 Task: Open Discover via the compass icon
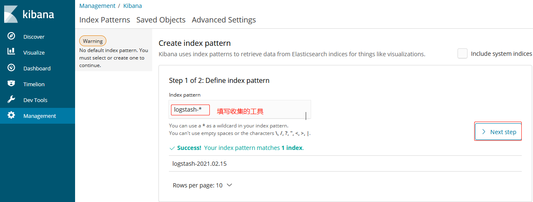pos(11,36)
